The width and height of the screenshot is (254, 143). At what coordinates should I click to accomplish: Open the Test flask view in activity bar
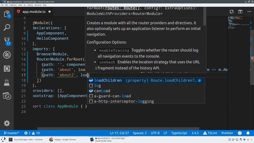(x=7, y=82)
